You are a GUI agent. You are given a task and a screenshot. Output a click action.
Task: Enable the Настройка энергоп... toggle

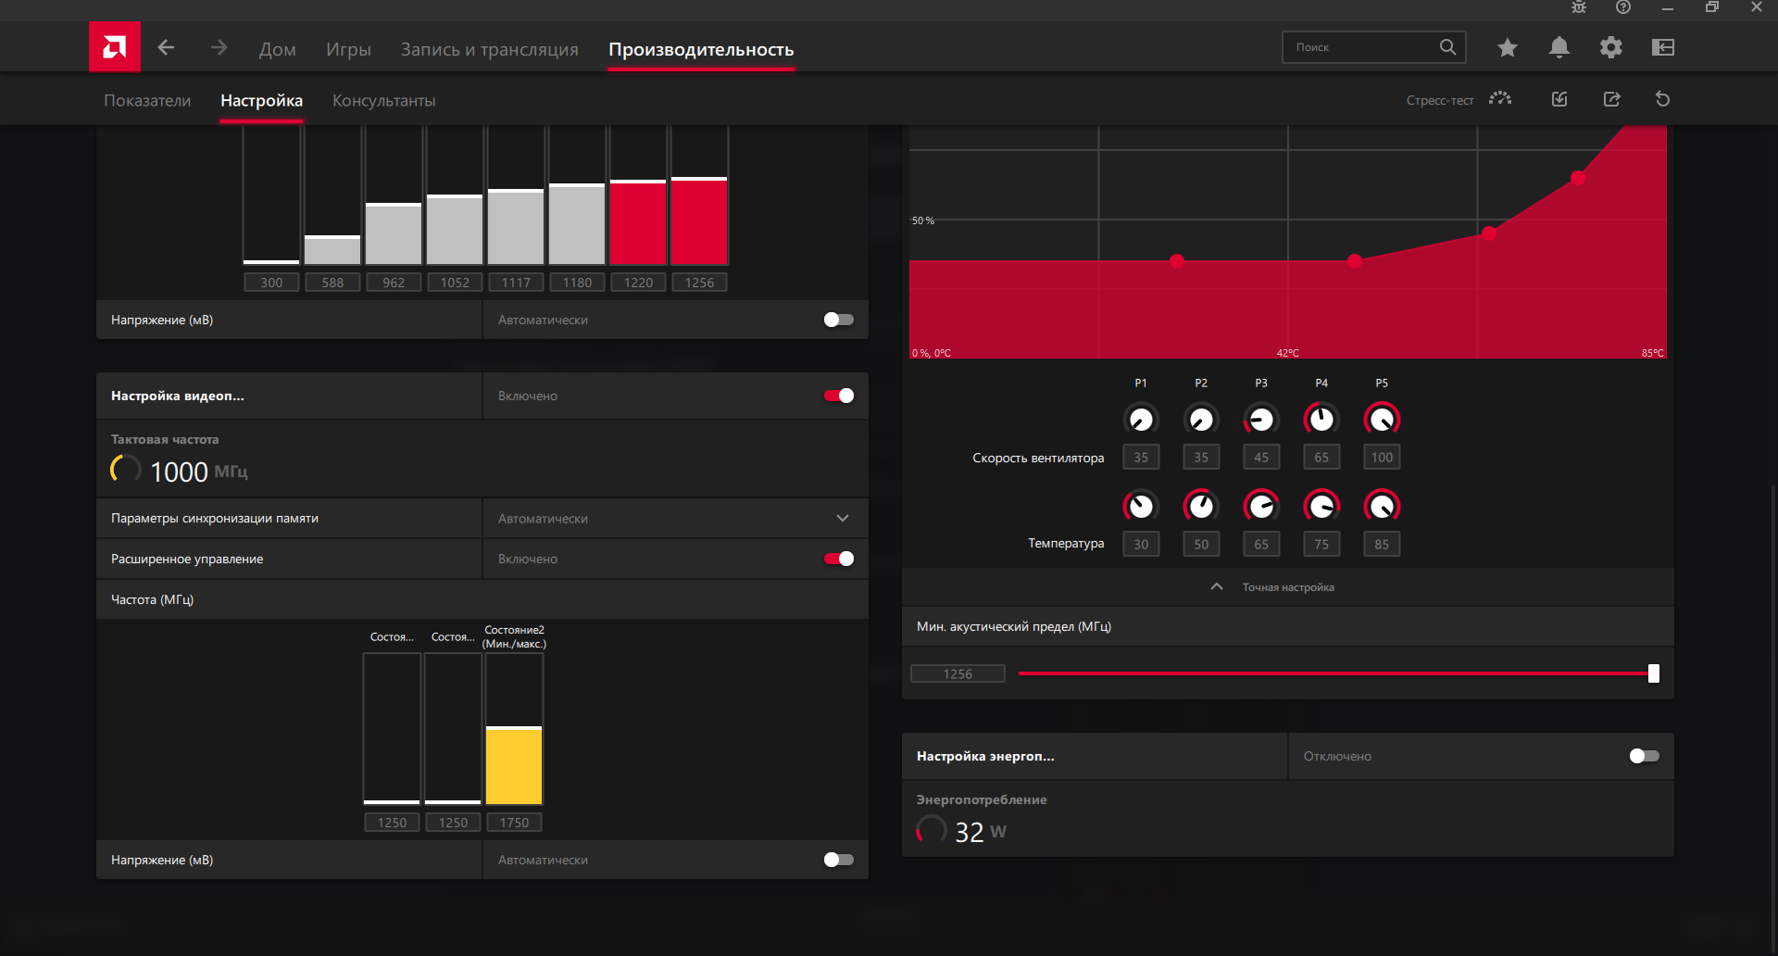(x=1645, y=756)
